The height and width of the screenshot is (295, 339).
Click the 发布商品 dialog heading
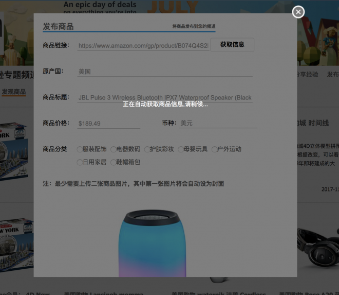[58, 26]
